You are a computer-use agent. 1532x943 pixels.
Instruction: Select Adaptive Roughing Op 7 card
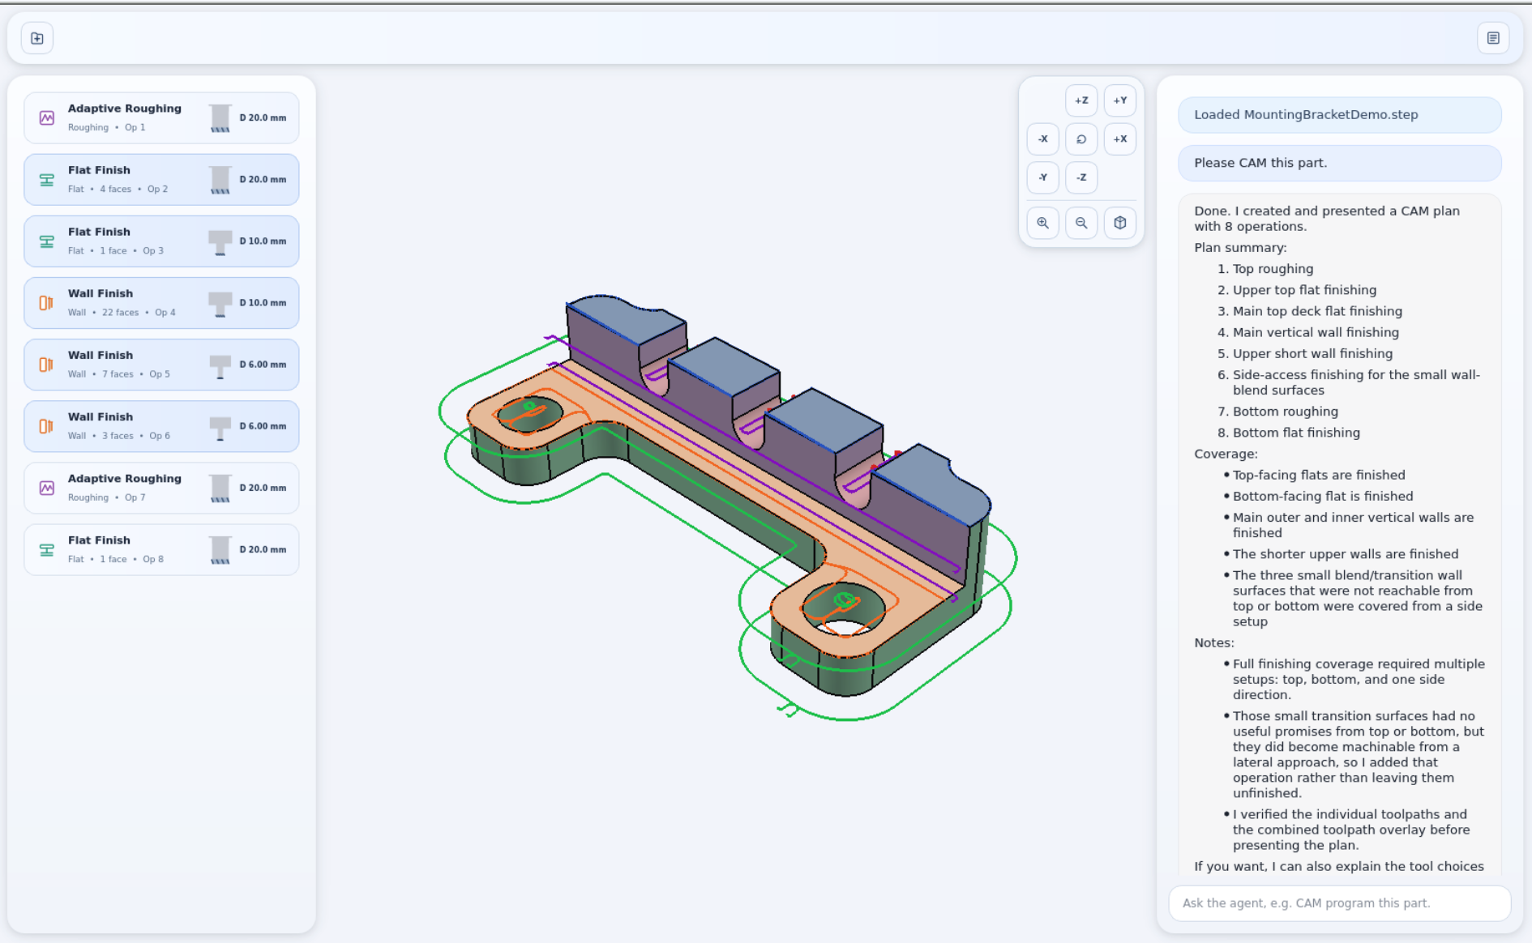tap(161, 488)
